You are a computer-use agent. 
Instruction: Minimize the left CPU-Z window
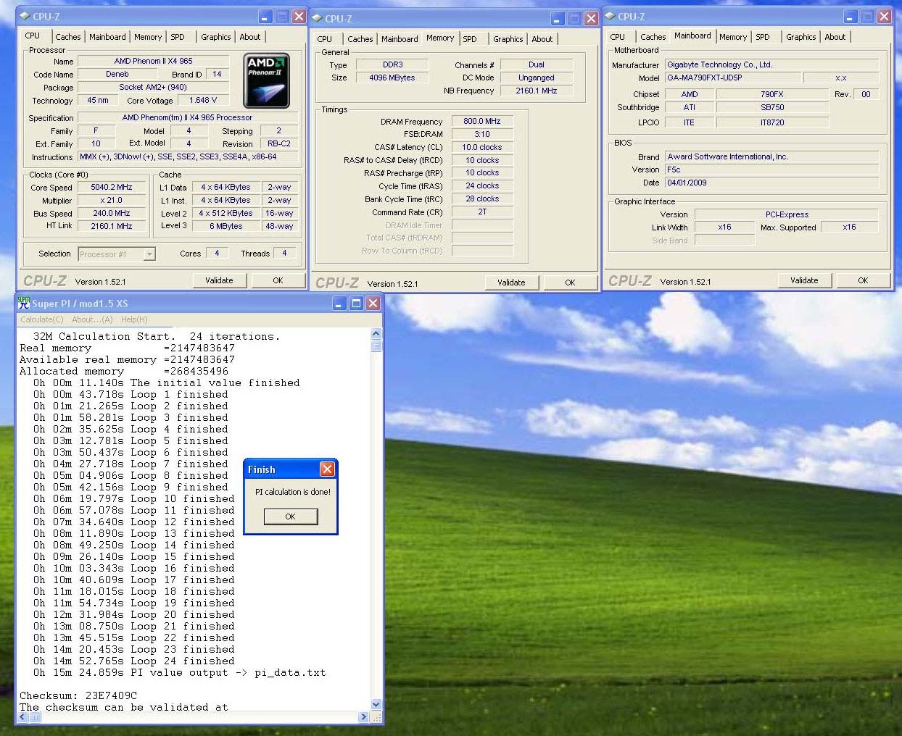click(265, 16)
